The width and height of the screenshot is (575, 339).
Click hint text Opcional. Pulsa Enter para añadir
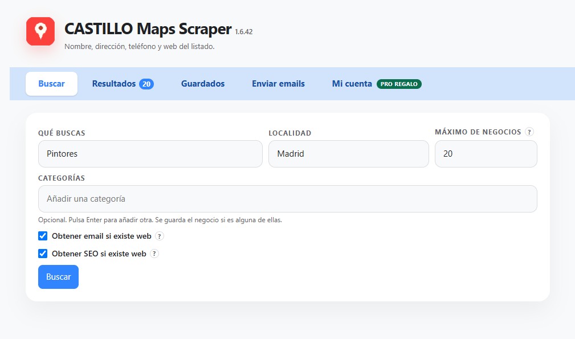(x=160, y=220)
